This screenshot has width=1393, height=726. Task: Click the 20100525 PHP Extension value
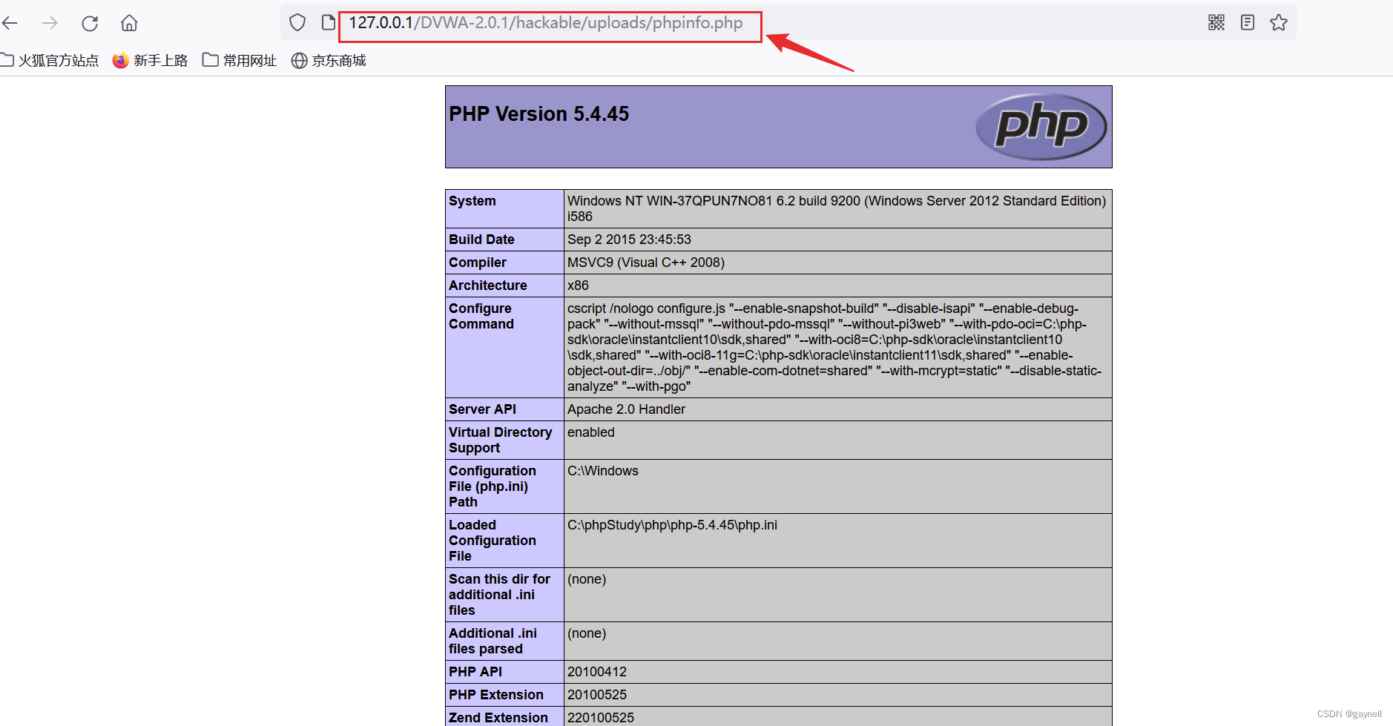coord(597,695)
